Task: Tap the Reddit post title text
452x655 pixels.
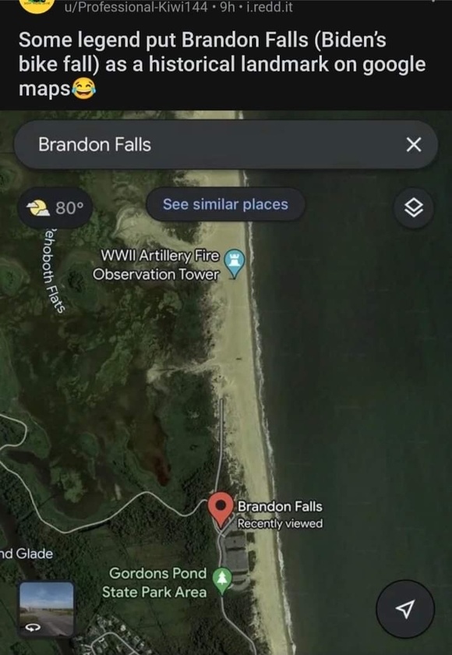Action: point(222,64)
